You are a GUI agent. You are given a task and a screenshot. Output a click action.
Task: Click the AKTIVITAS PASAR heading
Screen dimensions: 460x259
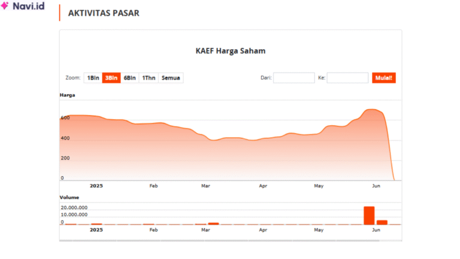click(x=104, y=13)
